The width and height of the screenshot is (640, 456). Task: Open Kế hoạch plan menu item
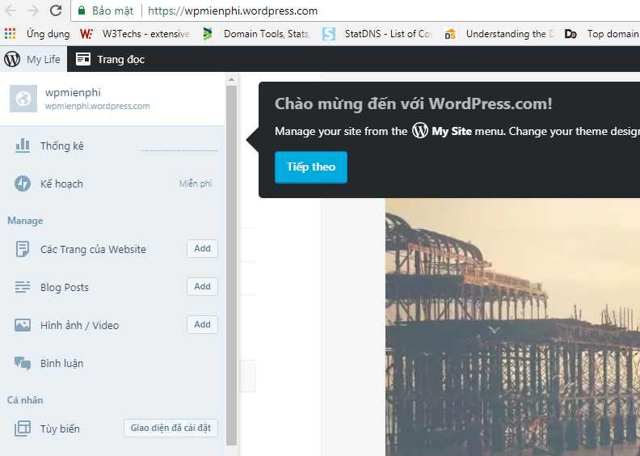click(x=112, y=184)
